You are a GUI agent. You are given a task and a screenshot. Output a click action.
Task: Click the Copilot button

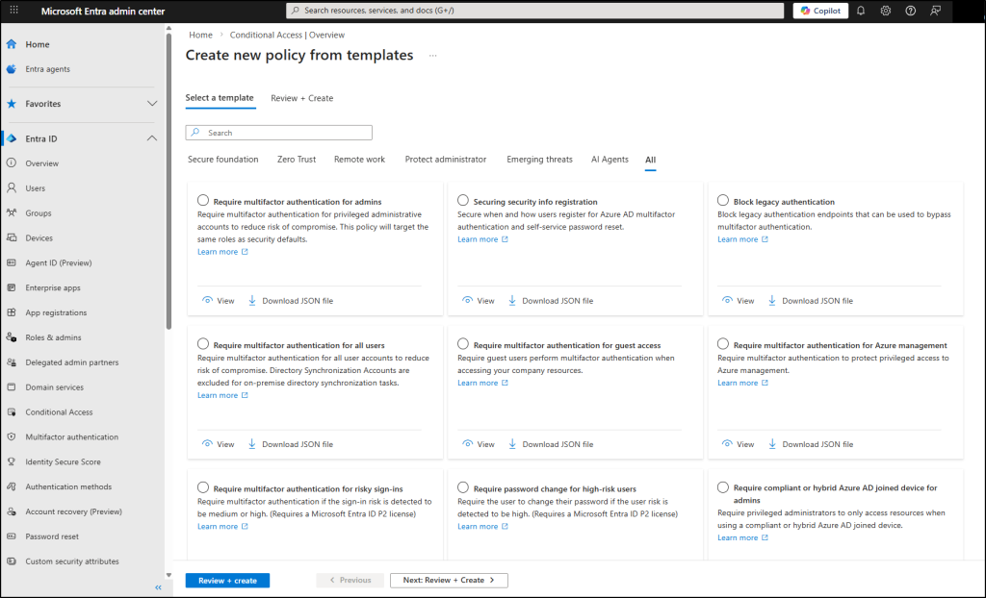point(820,11)
